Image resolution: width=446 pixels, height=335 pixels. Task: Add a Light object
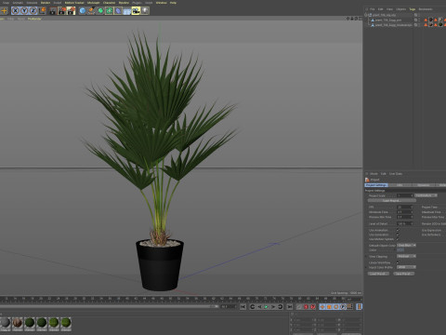coord(145,11)
